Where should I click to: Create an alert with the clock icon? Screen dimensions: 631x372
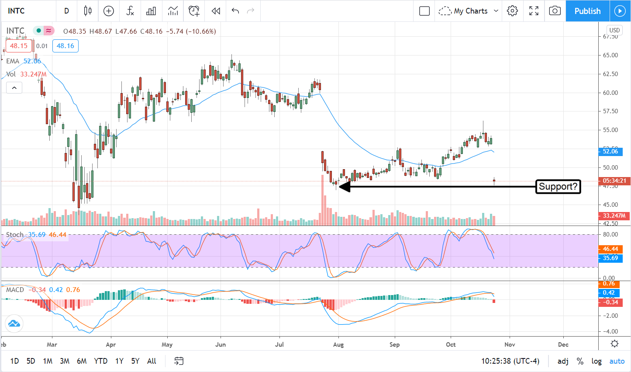(x=194, y=11)
